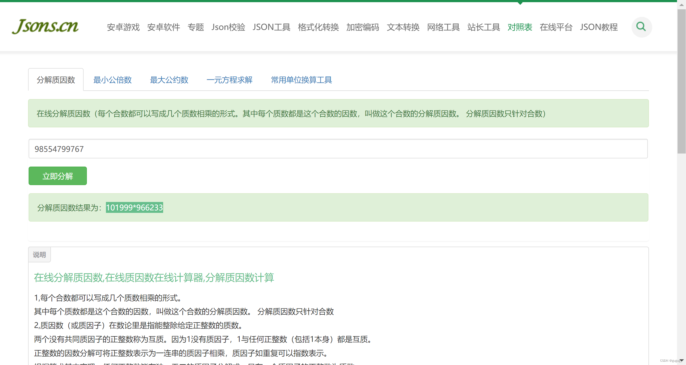Open the JSON教程 menu
The height and width of the screenshot is (365, 686).
[x=598, y=27]
